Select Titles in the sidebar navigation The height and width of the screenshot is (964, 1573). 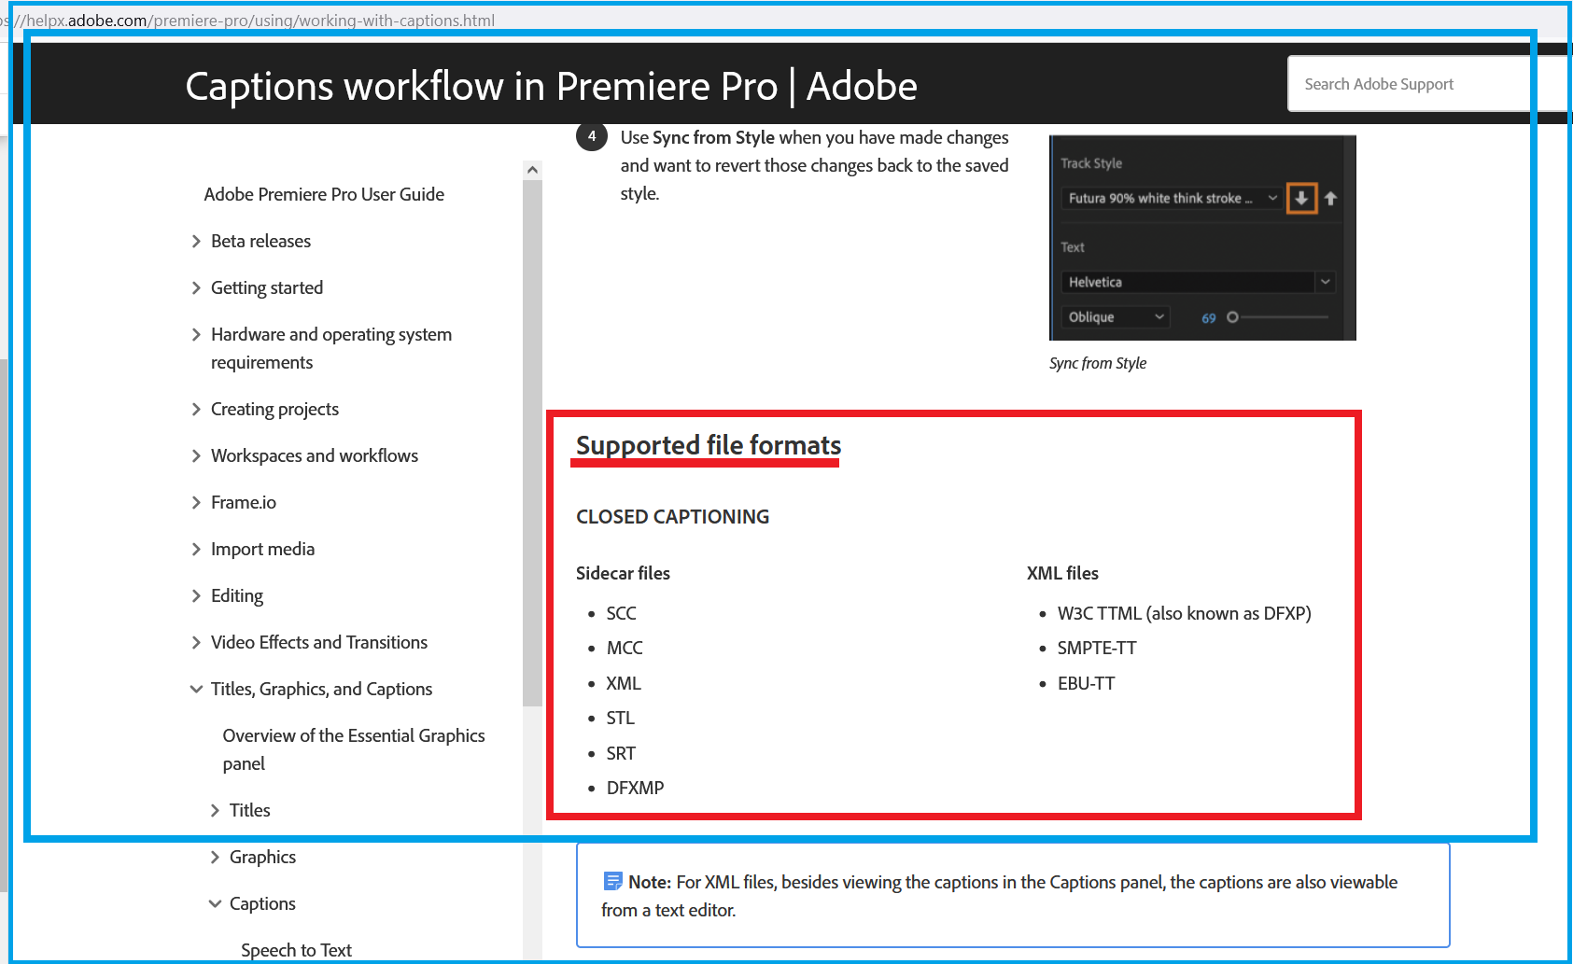pos(249,810)
